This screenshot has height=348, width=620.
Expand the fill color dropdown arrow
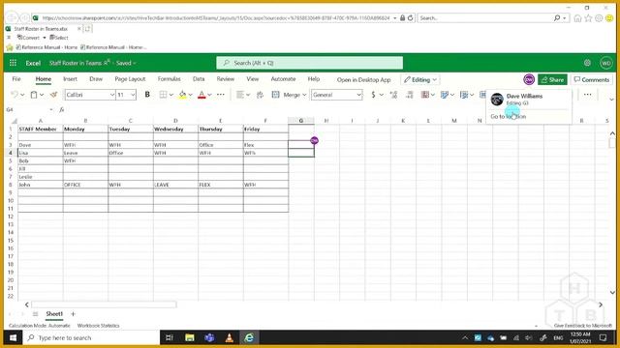tap(190, 95)
